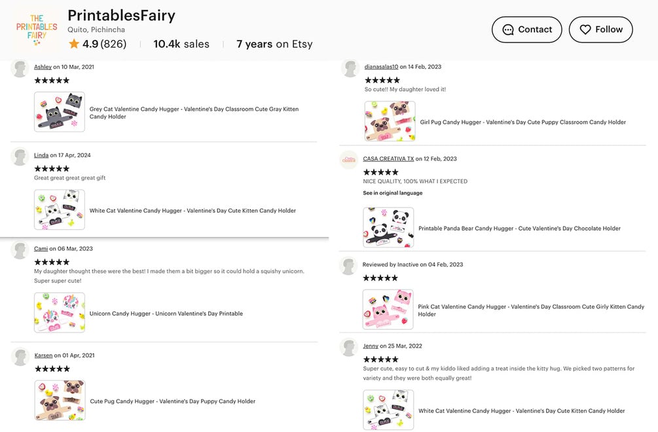Open the Pink Cat Valentine Candy Hugger thumbnail
Viewport: 658px width, 432px height.
[388, 310]
